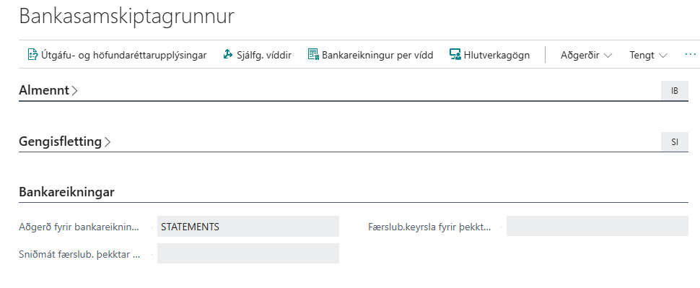The image size is (700, 288).
Task: Open Sjálfg. víddir action
Action: tap(257, 55)
